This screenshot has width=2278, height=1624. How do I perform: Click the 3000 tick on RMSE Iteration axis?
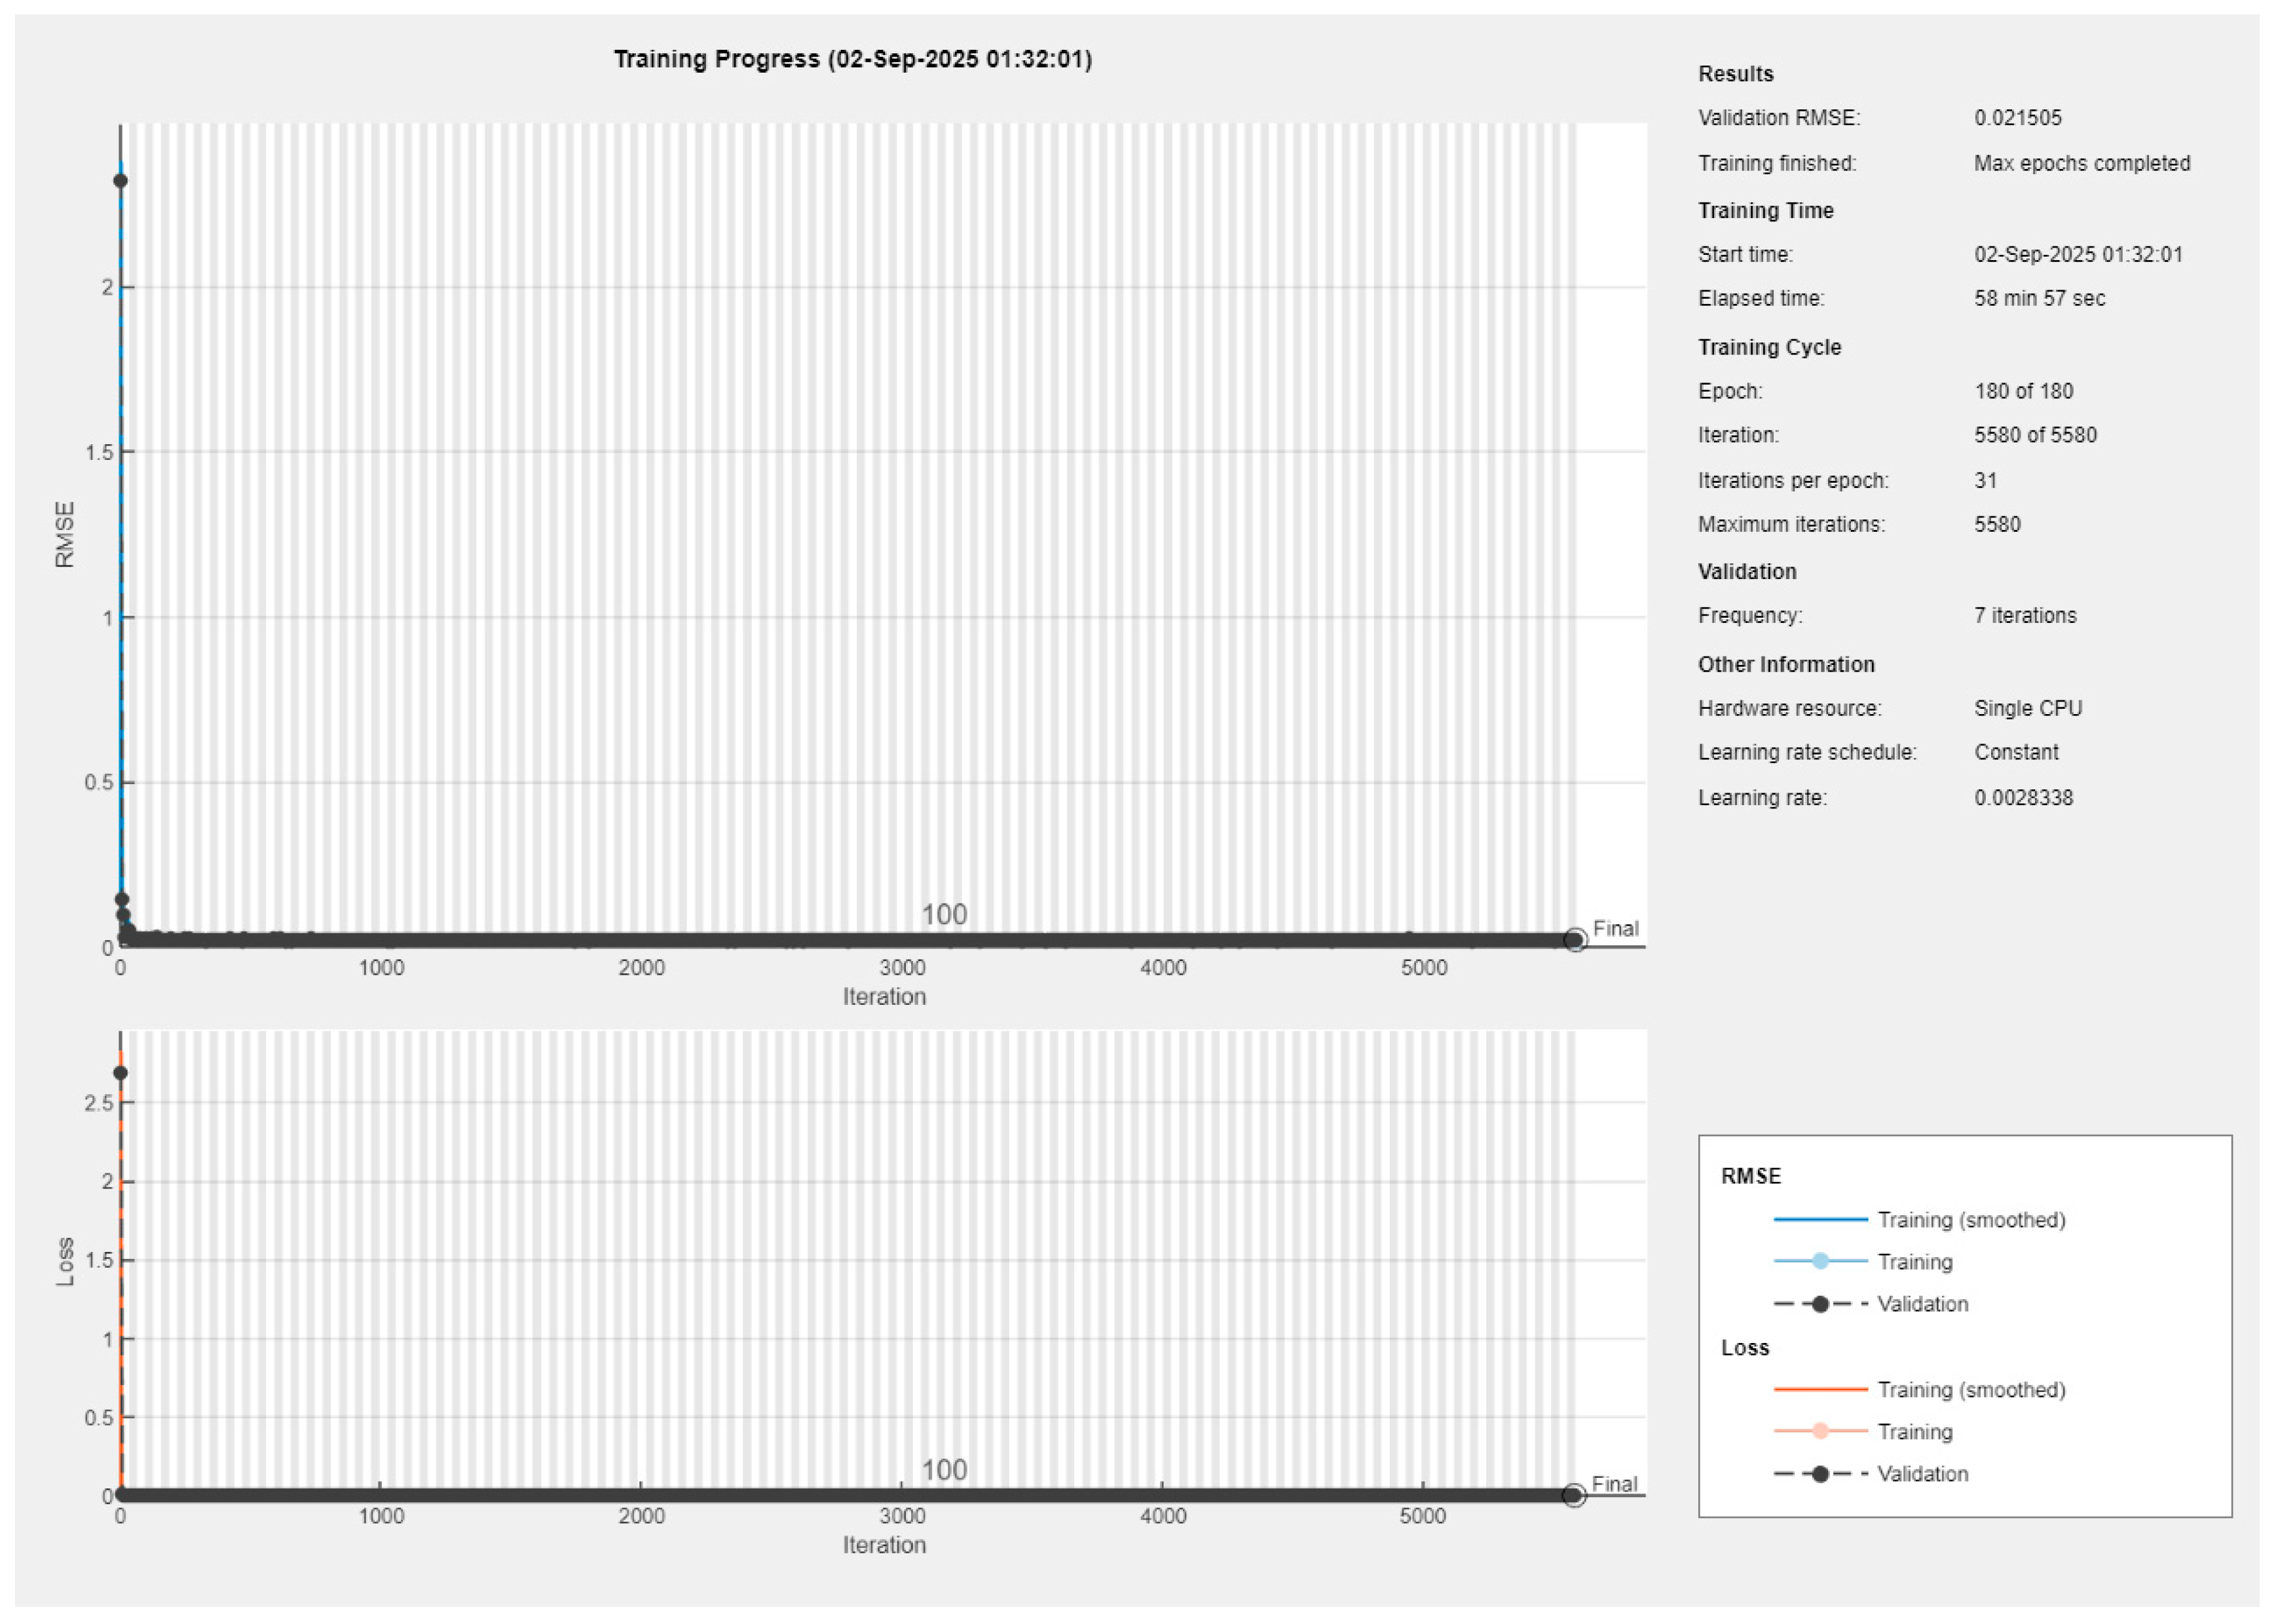click(902, 968)
